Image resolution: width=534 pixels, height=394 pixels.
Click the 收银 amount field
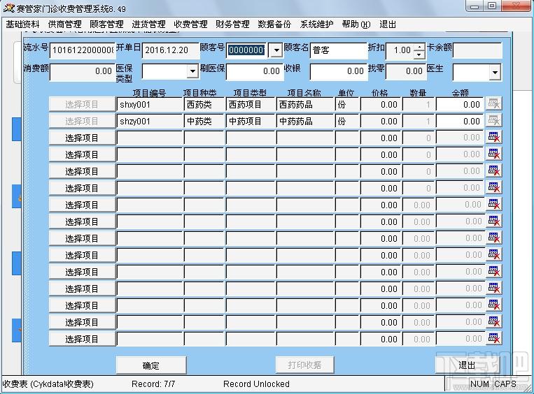point(339,71)
